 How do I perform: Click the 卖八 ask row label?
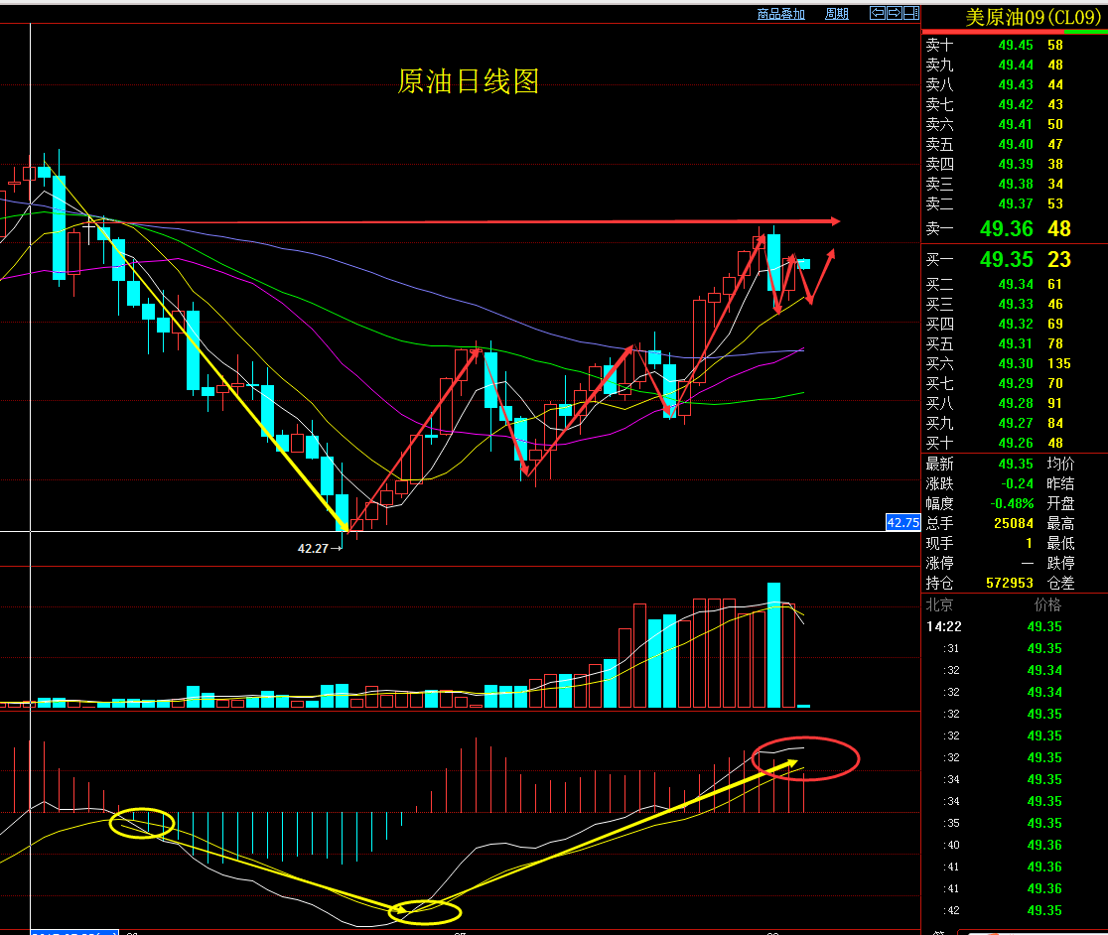coord(940,84)
